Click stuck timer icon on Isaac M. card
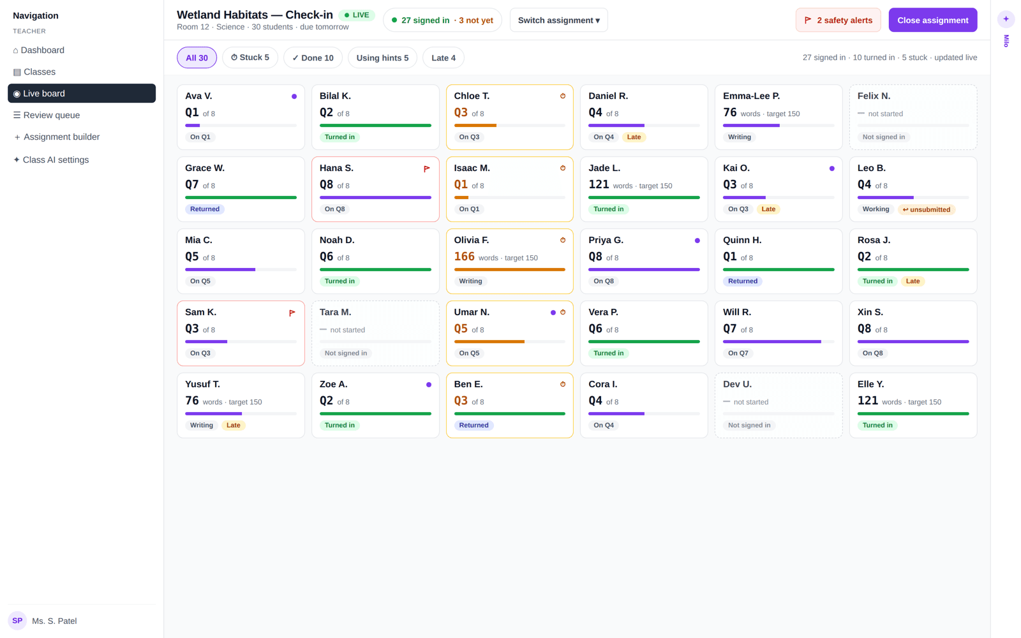The height and width of the screenshot is (638, 1021). click(563, 168)
